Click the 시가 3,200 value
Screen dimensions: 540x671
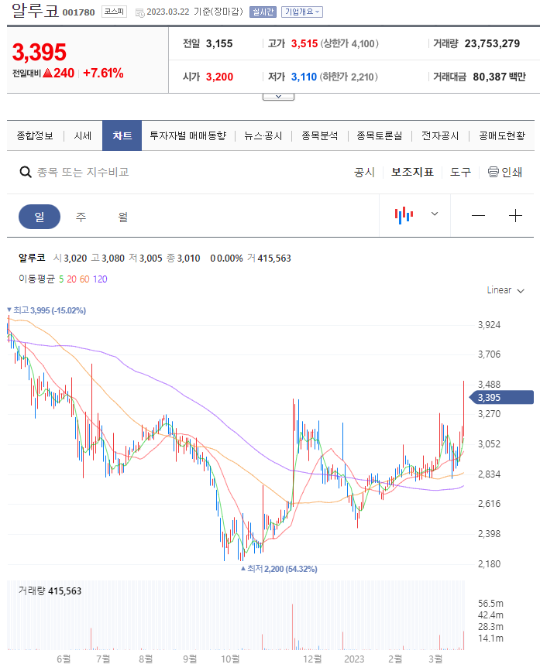[x=220, y=77]
